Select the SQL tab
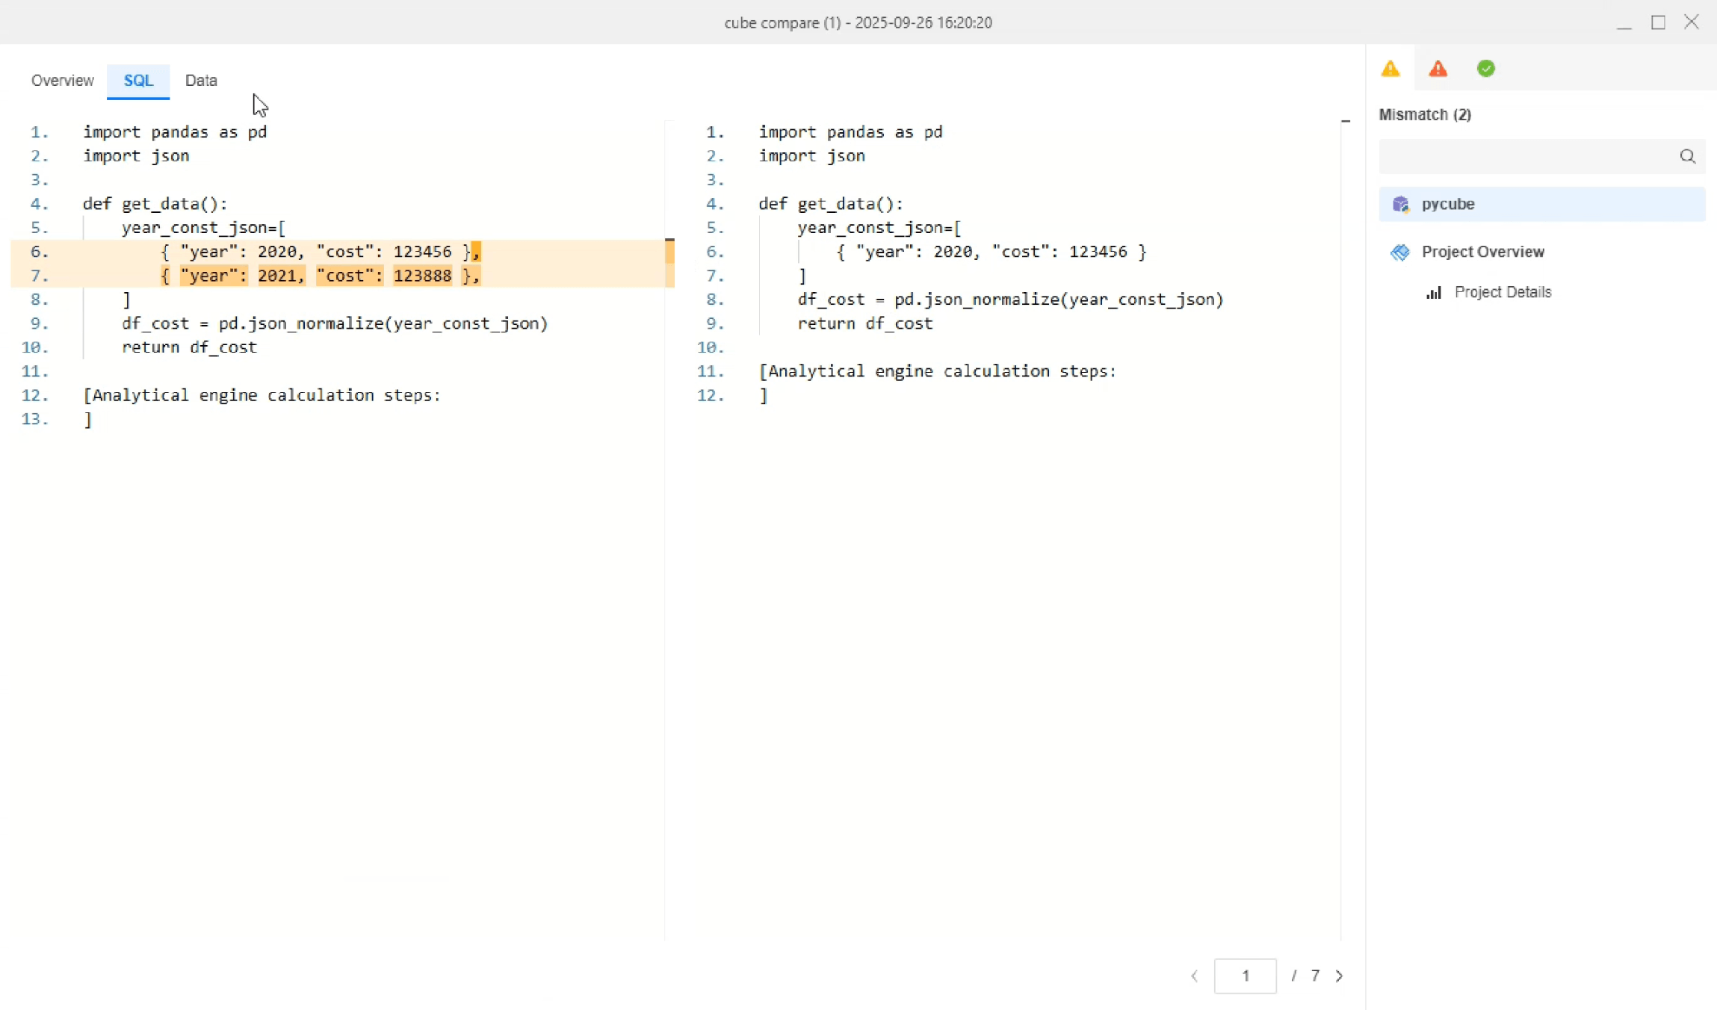The width and height of the screenshot is (1717, 1010). [137, 80]
